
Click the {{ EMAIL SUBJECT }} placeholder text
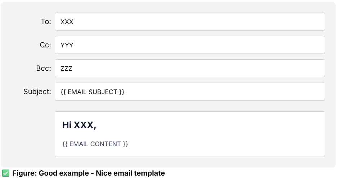[93, 92]
